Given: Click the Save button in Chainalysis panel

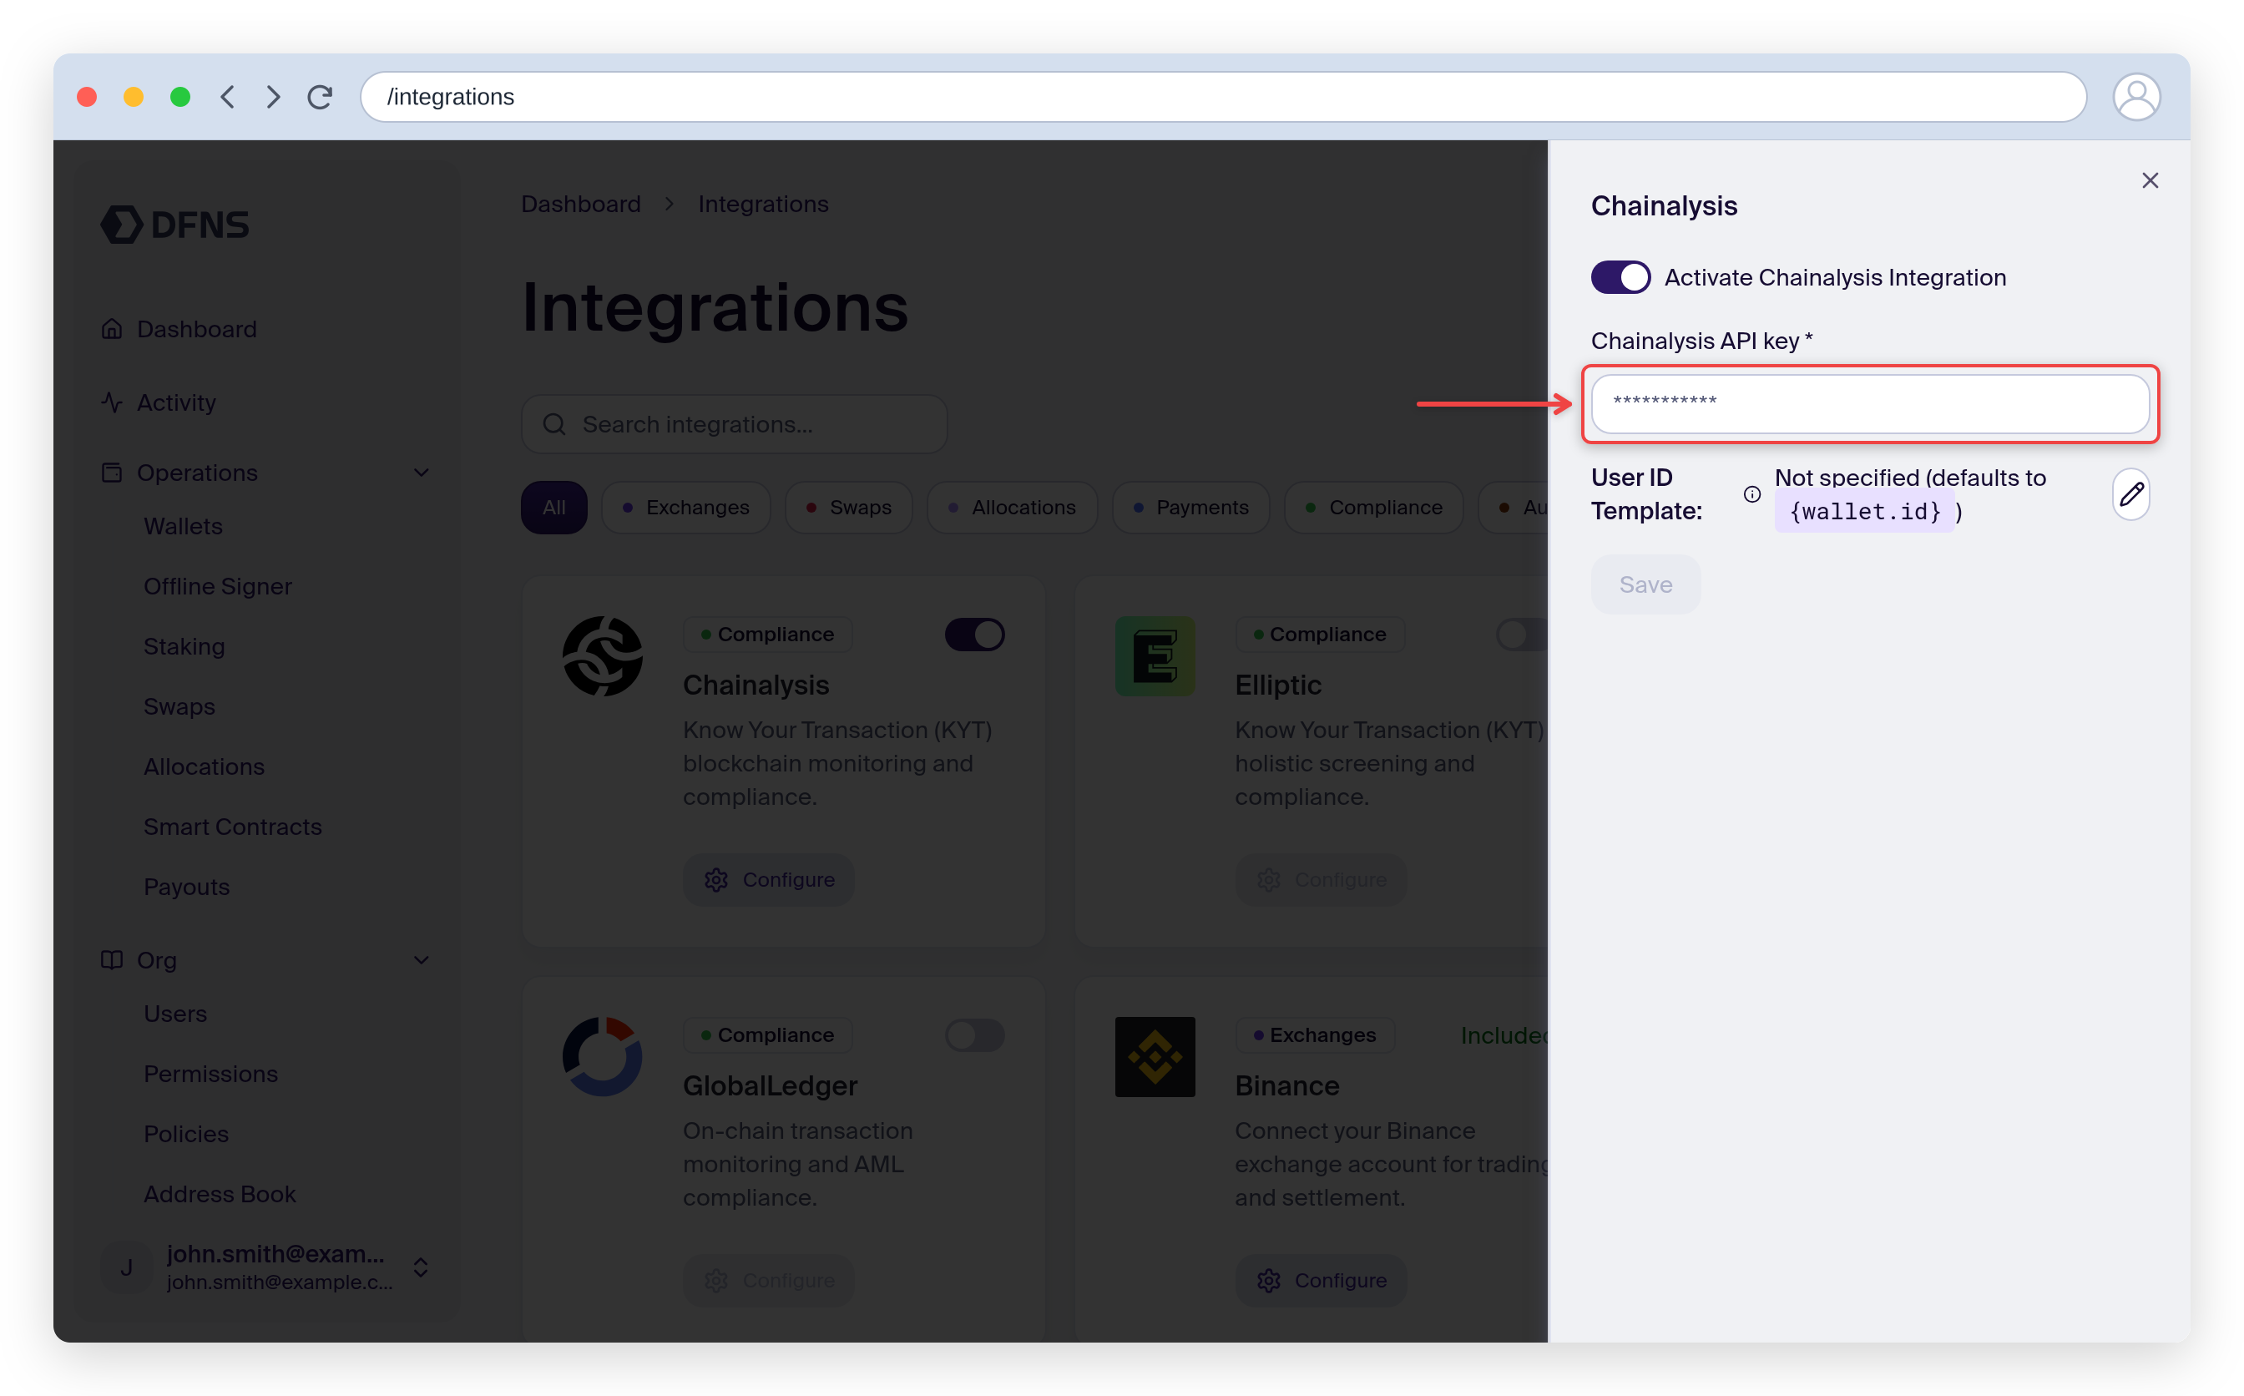Looking at the screenshot, I should point(1645,584).
